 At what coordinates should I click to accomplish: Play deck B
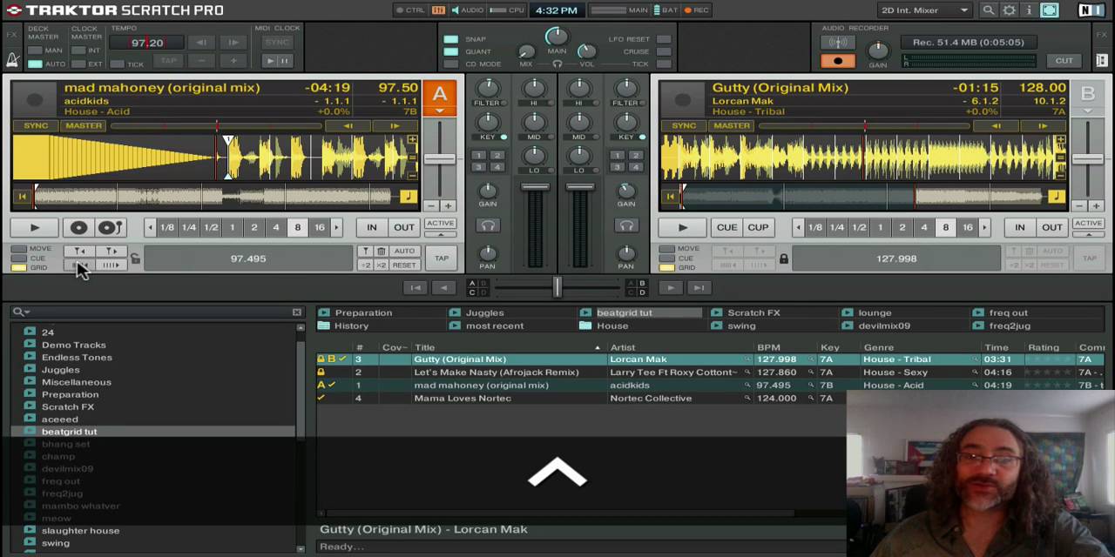coord(683,228)
